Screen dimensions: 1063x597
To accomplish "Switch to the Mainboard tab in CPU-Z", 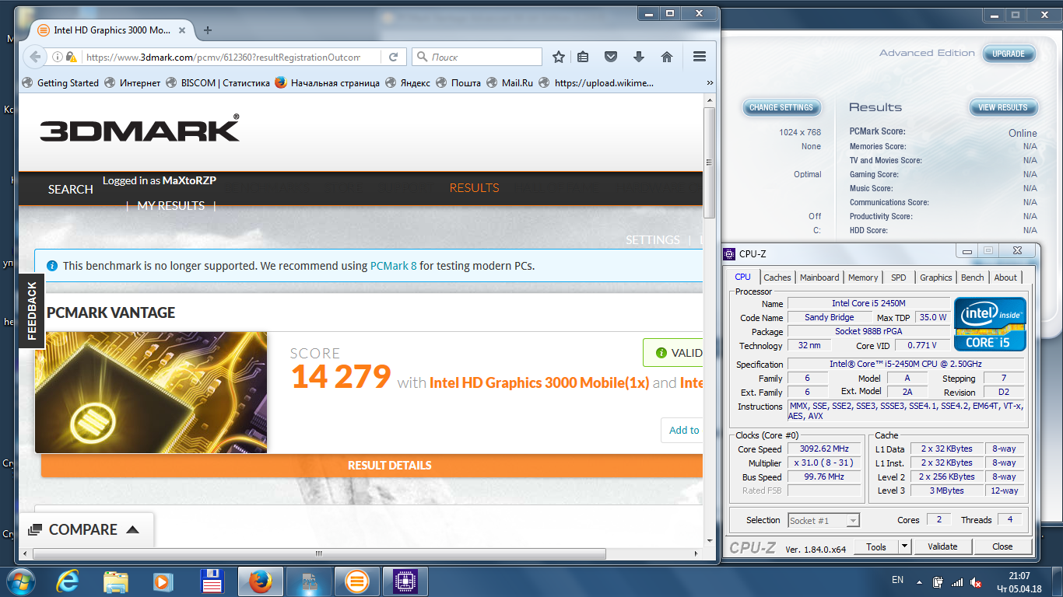I will coord(819,278).
